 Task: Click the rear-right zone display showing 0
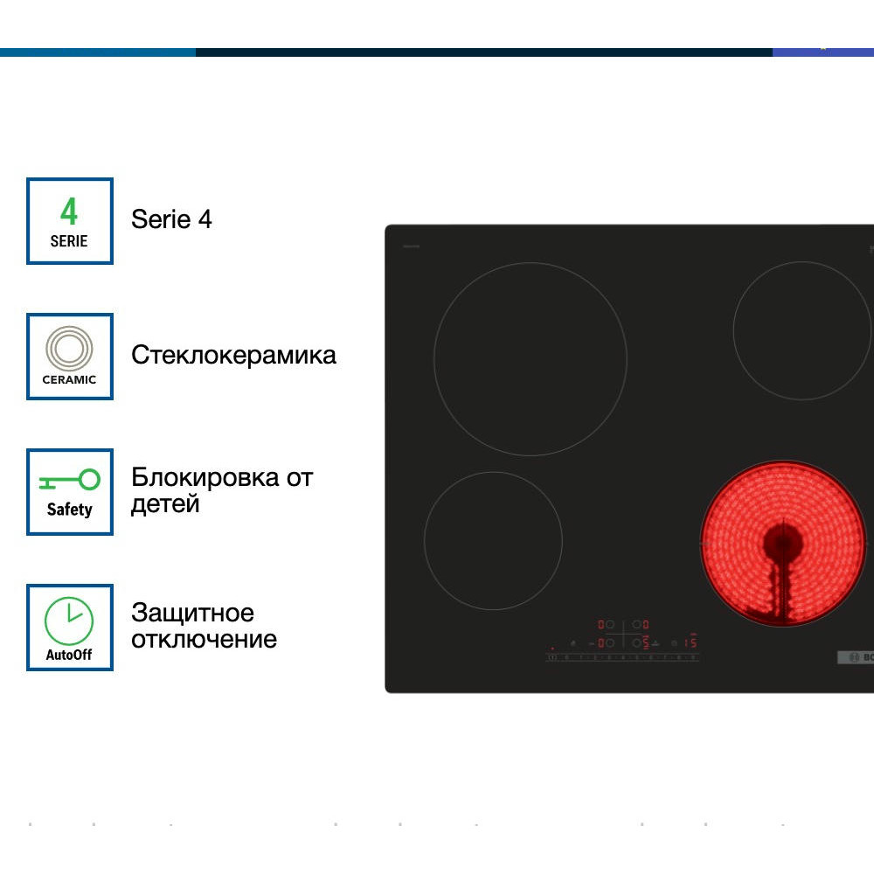[x=646, y=625]
